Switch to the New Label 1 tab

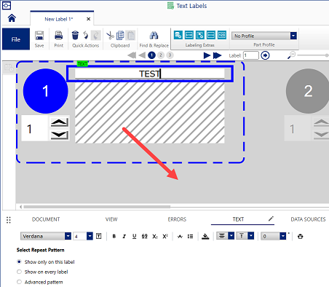(58, 19)
